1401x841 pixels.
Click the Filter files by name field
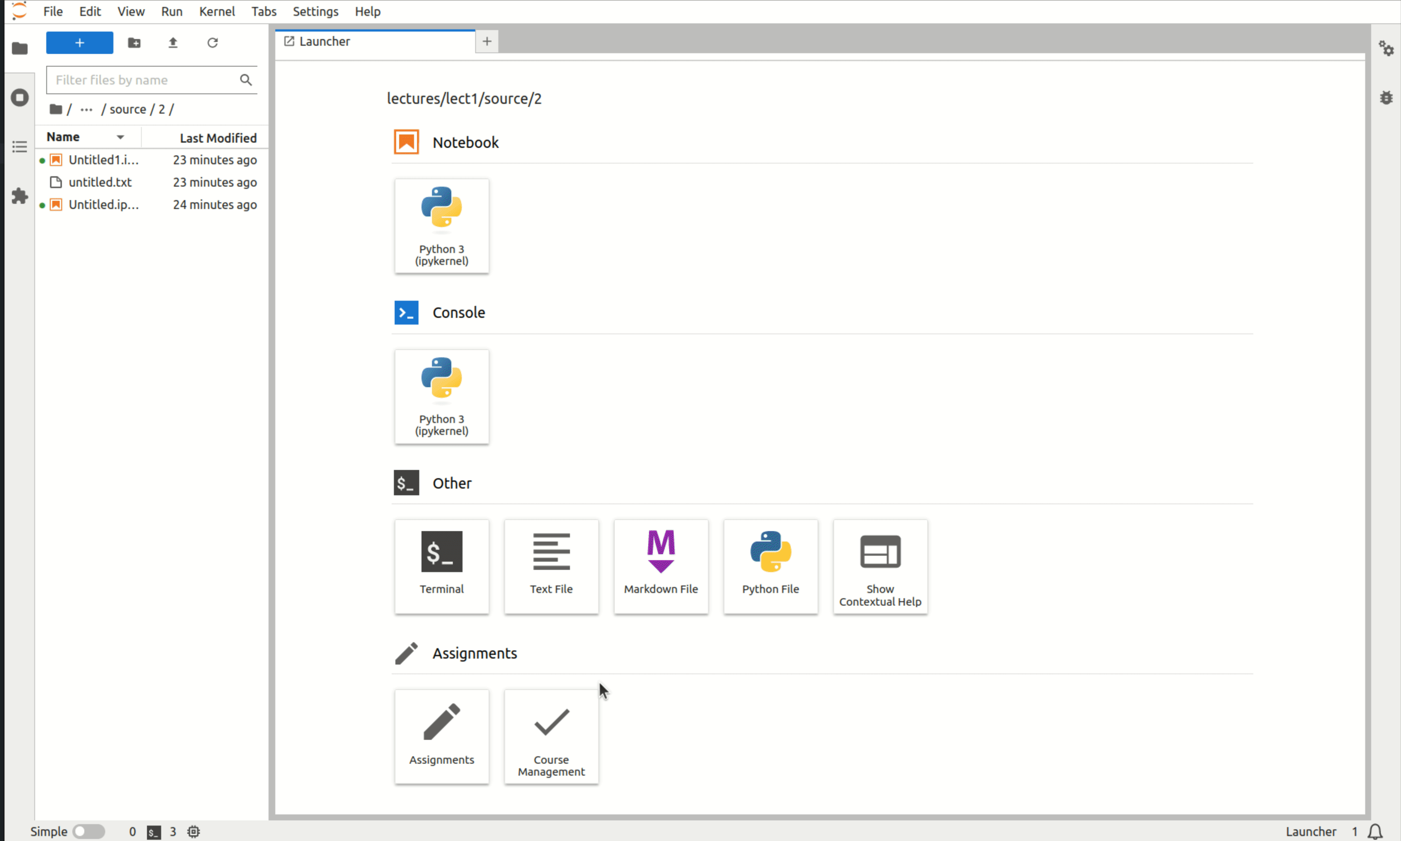tap(145, 80)
